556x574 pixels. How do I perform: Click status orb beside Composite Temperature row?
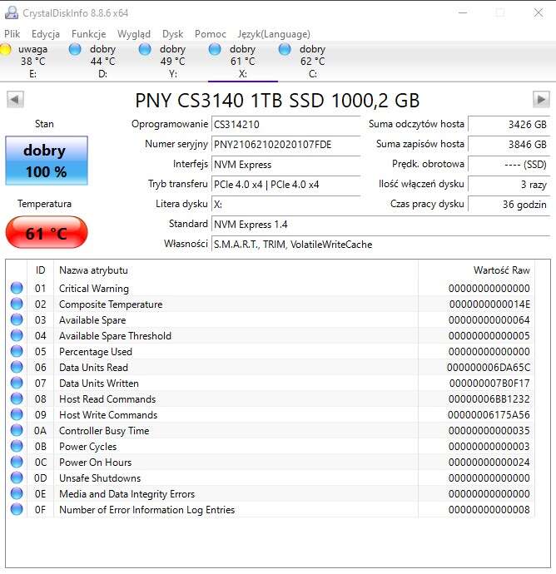17,304
